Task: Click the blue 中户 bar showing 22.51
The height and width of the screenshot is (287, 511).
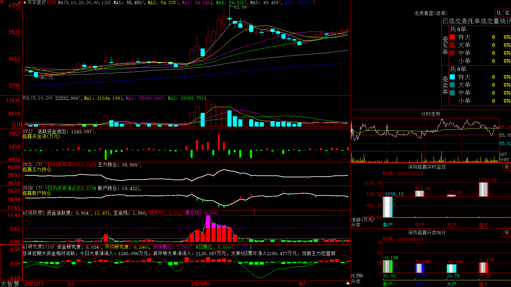Action: 420,268
